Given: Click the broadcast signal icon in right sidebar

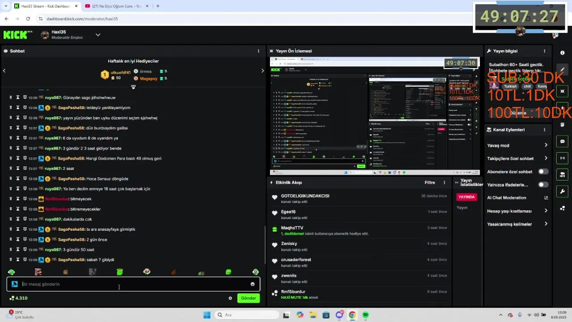Looking at the screenshot, I should pos(562,158).
